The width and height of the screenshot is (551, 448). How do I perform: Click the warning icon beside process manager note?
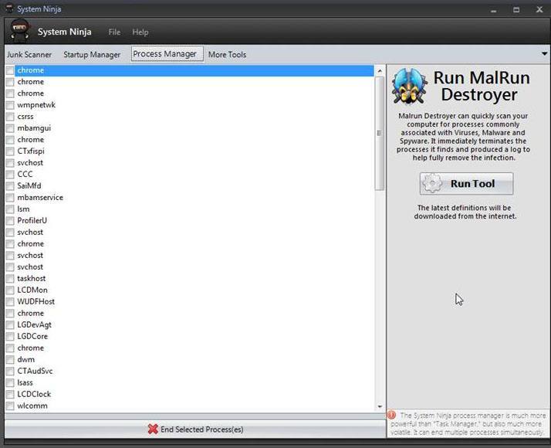coord(391,416)
